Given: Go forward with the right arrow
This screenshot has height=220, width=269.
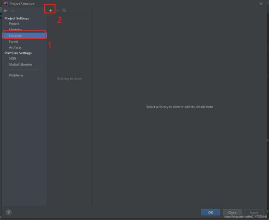Looking at the screenshot, I should (x=12, y=11).
